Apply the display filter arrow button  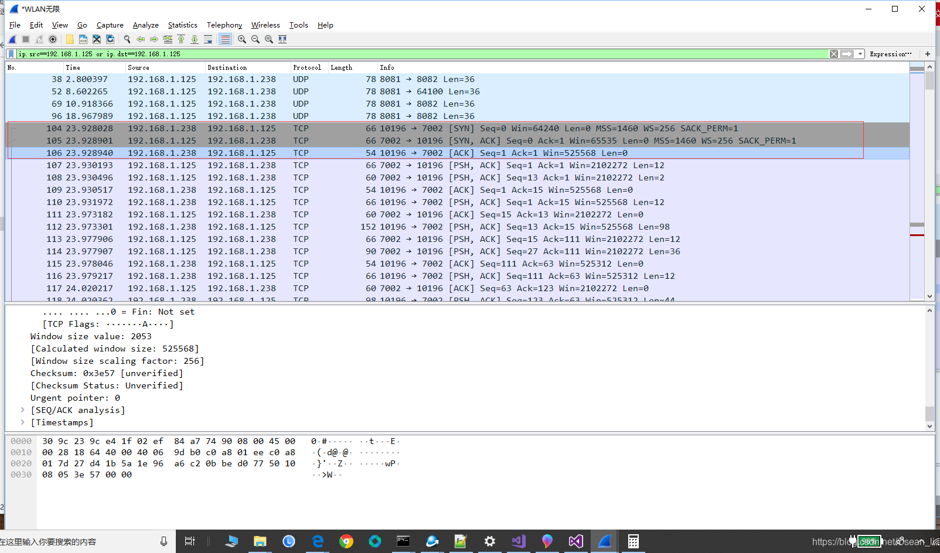click(847, 54)
